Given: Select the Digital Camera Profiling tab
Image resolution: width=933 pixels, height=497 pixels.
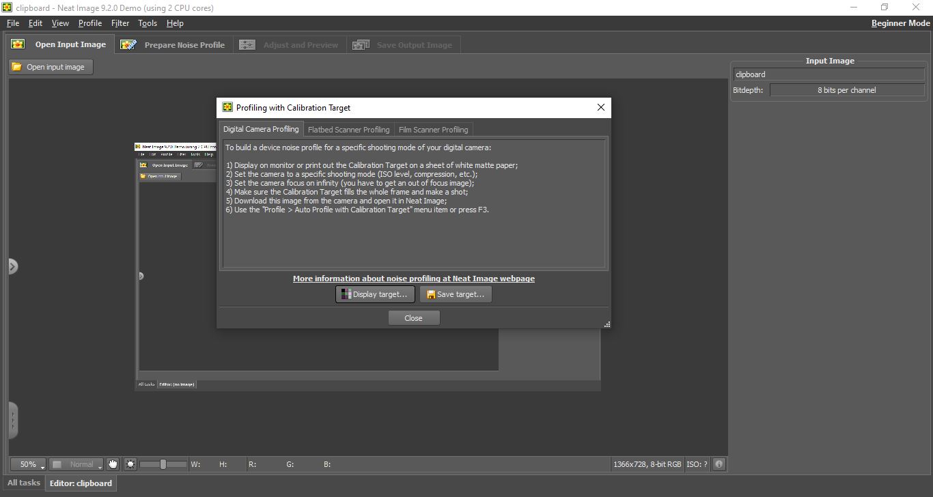Looking at the screenshot, I should click(261, 129).
